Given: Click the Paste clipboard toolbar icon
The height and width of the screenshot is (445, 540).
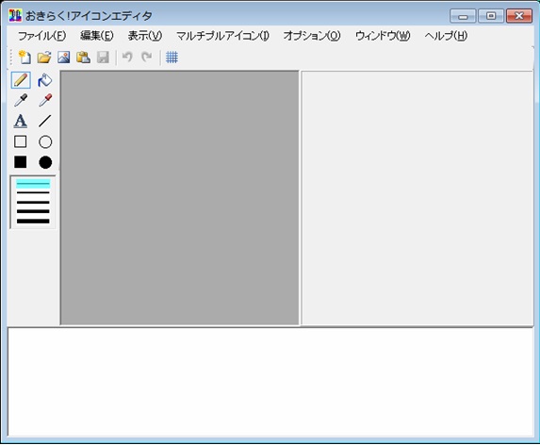Looking at the screenshot, I should [83, 58].
